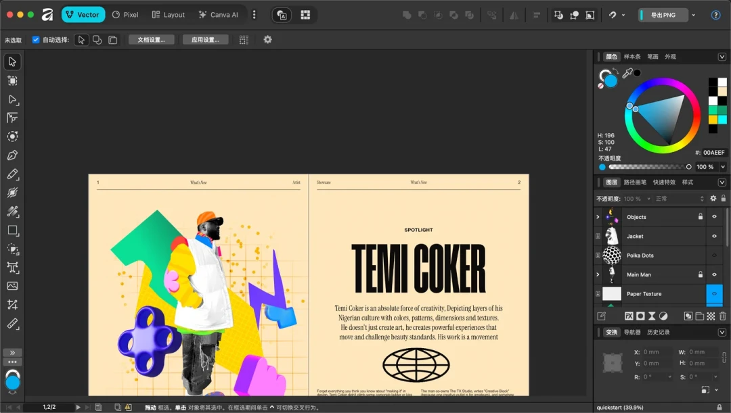Click the three-dot more studios icon

[x=254, y=15]
